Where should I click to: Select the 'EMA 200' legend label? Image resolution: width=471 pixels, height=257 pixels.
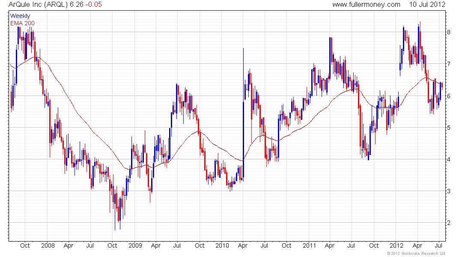(x=22, y=23)
